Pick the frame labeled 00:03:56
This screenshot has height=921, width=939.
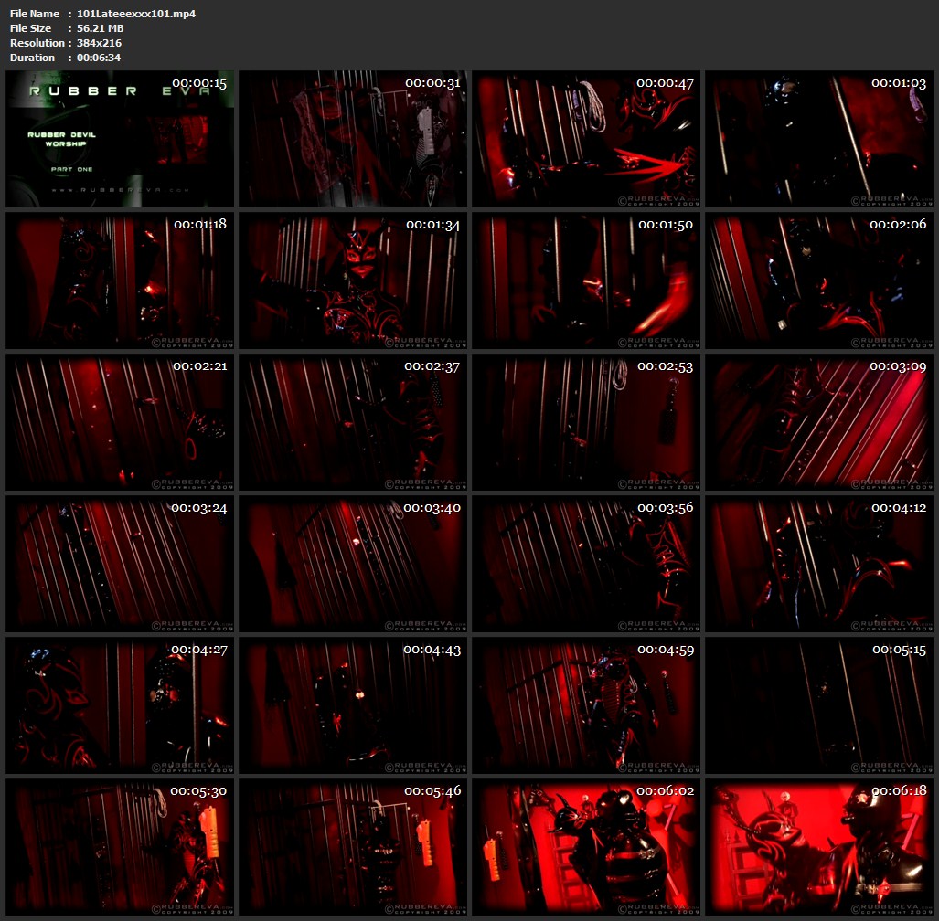586,564
